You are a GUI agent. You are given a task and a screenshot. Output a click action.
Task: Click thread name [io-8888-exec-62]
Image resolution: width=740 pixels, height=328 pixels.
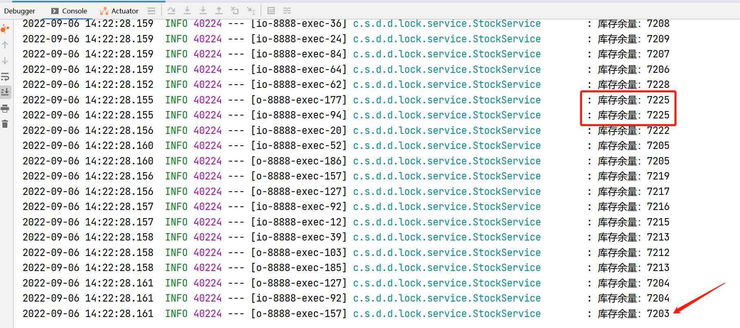coord(299,85)
